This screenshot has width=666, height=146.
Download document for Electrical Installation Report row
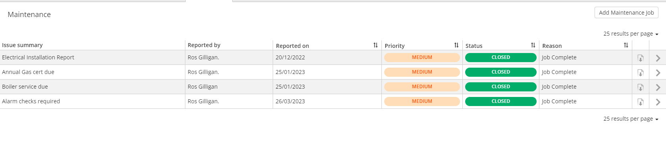640,58
